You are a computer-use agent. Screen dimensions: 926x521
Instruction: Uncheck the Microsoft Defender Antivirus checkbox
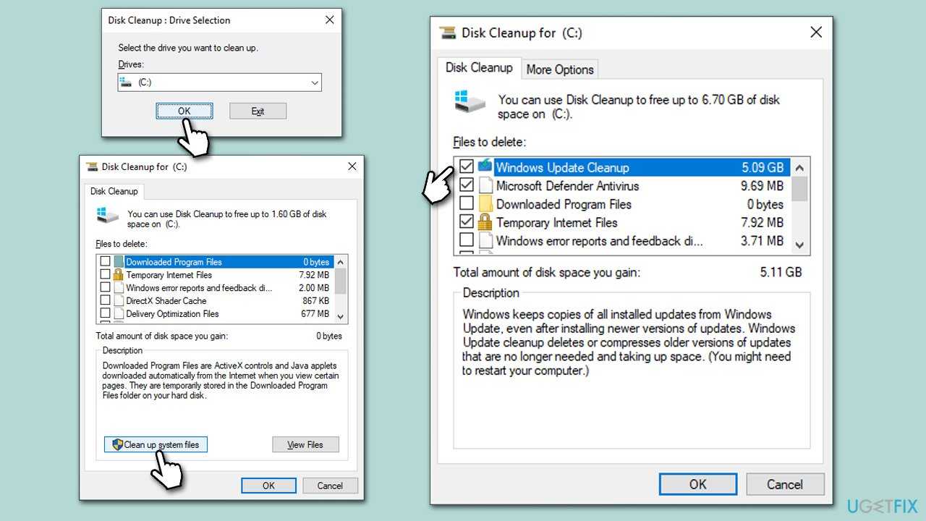(x=467, y=186)
